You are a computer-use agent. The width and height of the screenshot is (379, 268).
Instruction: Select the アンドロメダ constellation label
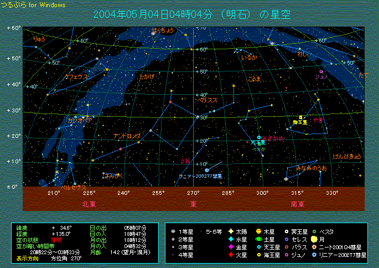pos(127,136)
